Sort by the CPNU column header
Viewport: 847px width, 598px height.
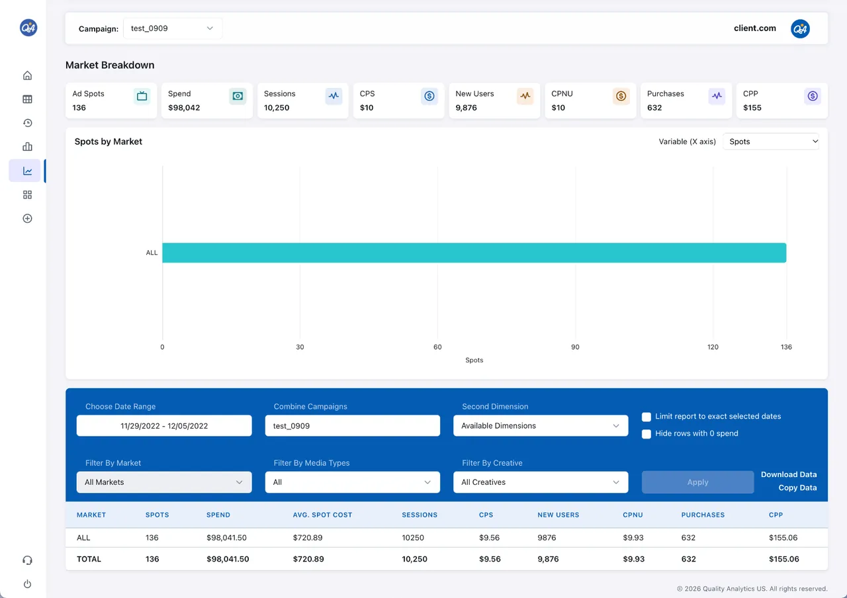(x=633, y=515)
